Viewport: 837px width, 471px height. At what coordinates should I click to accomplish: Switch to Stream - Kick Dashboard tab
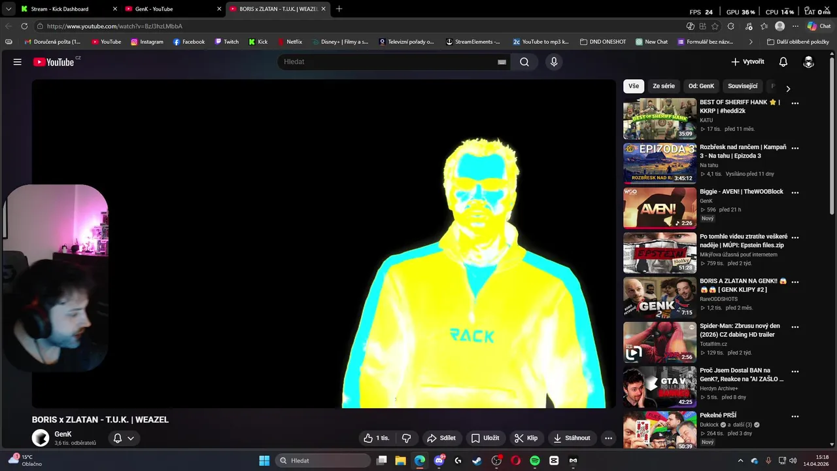tap(68, 9)
